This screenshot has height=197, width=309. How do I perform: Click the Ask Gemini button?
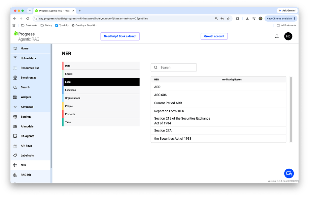click(287, 11)
